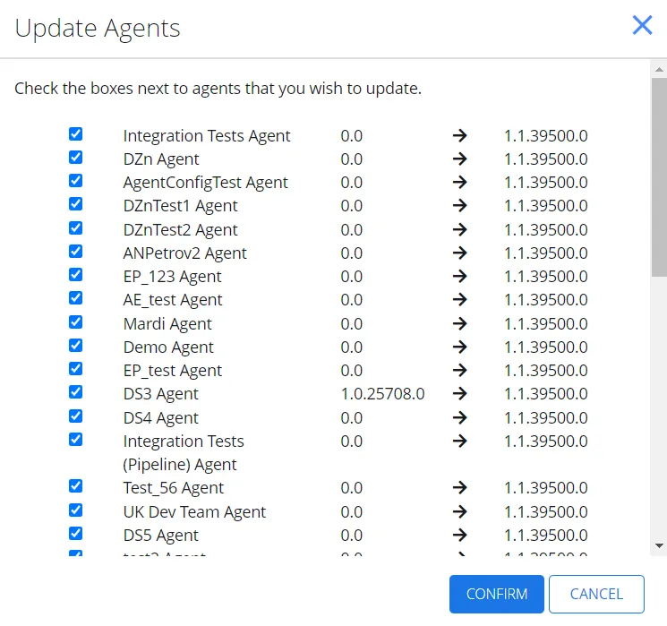
Task: Click the arrow icon in Demo Agent row
Action: (x=460, y=347)
